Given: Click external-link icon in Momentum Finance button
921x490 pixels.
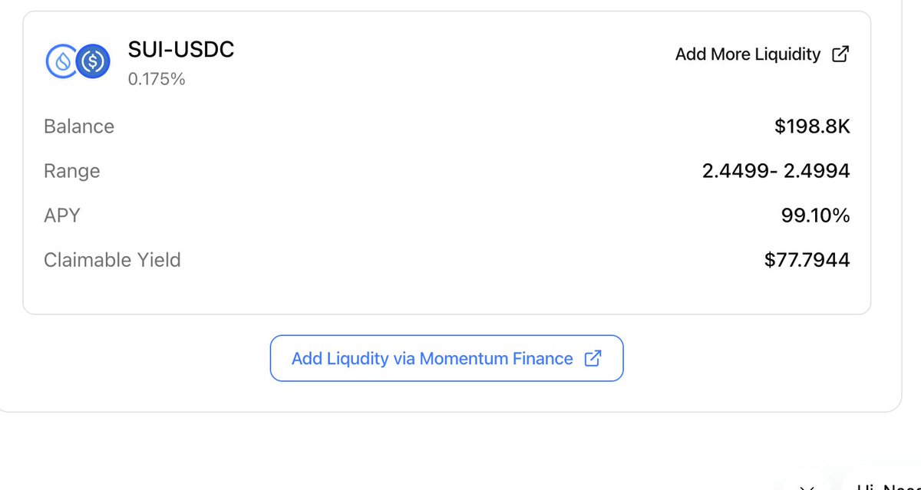Looking at the screenshot, I should pos(593,358).
